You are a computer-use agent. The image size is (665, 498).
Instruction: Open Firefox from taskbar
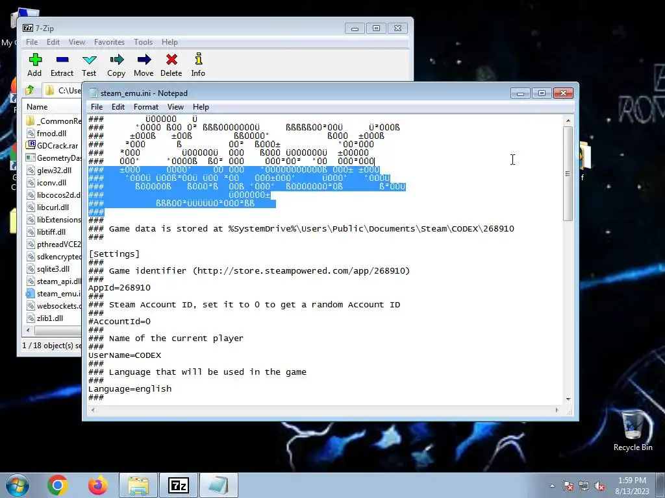pyautogui.click(x=97, y=485)
